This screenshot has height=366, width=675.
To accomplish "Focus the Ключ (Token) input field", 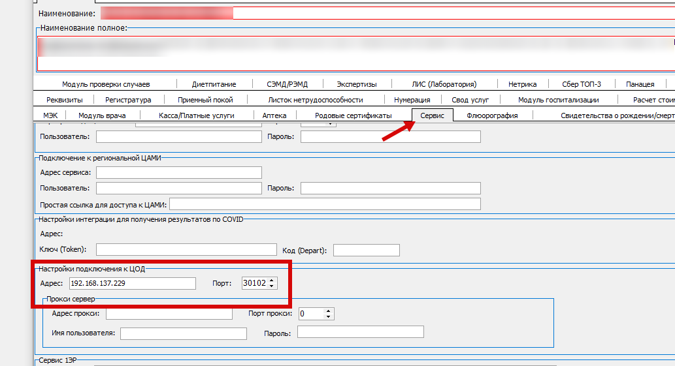I will coord(186,250).
